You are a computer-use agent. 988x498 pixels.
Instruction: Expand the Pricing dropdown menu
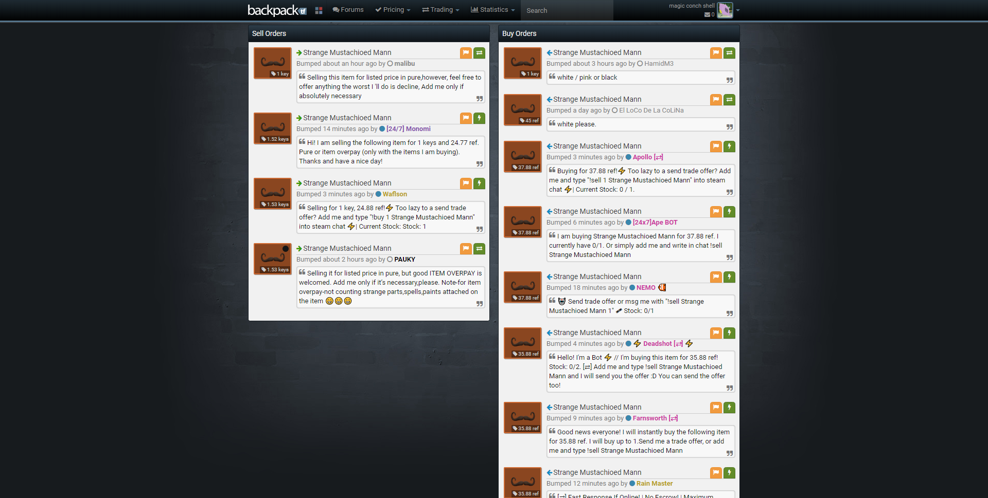393,10
